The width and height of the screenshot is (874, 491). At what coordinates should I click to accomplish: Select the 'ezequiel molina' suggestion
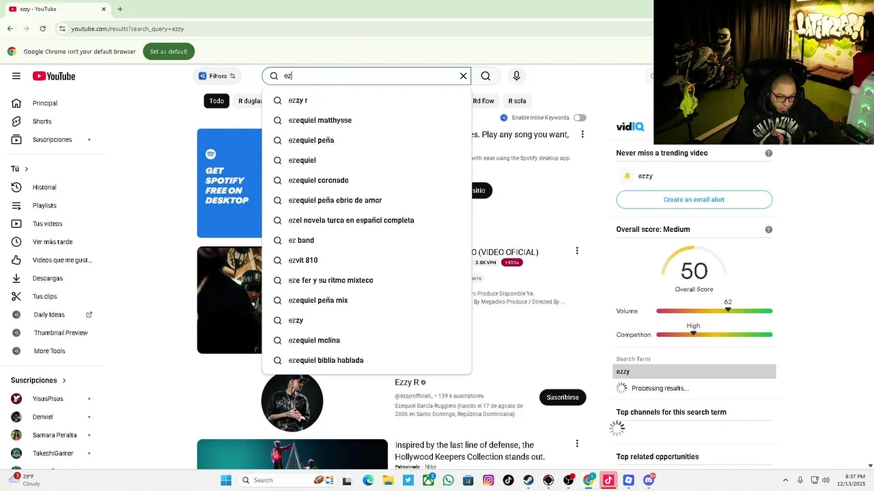coord(367,340)
